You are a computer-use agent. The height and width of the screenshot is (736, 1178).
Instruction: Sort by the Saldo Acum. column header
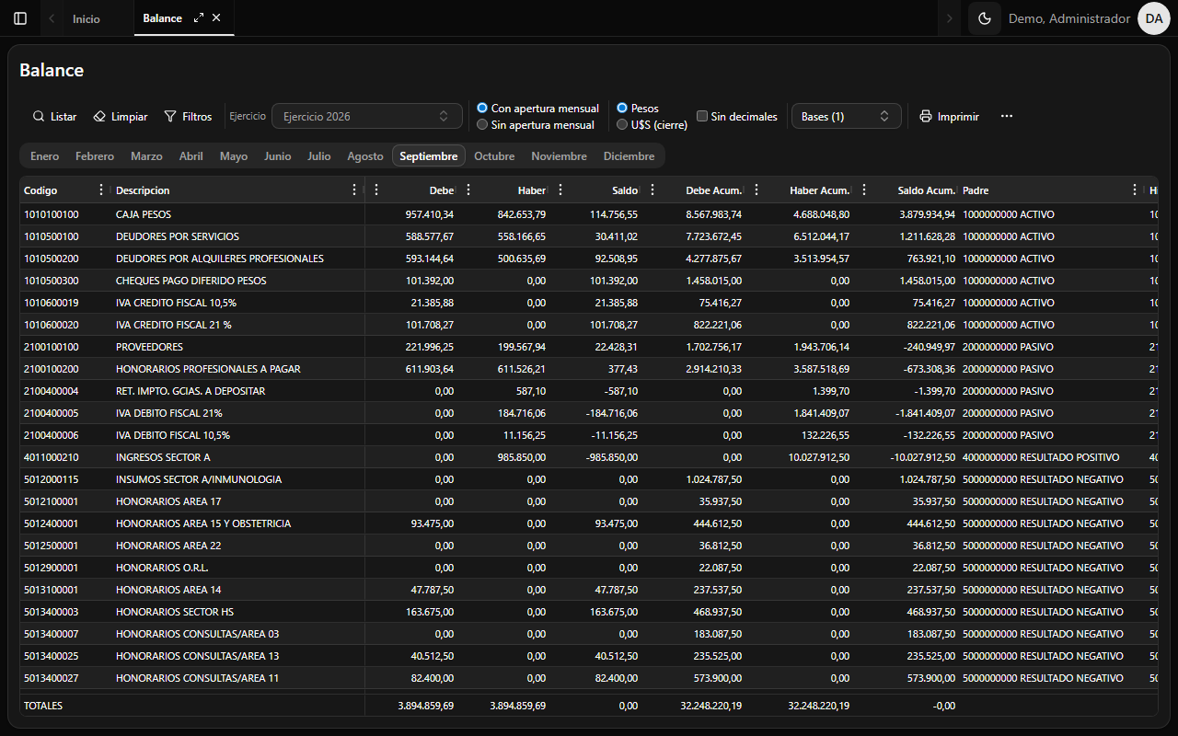pyautogui.click(x=926, y=190)
